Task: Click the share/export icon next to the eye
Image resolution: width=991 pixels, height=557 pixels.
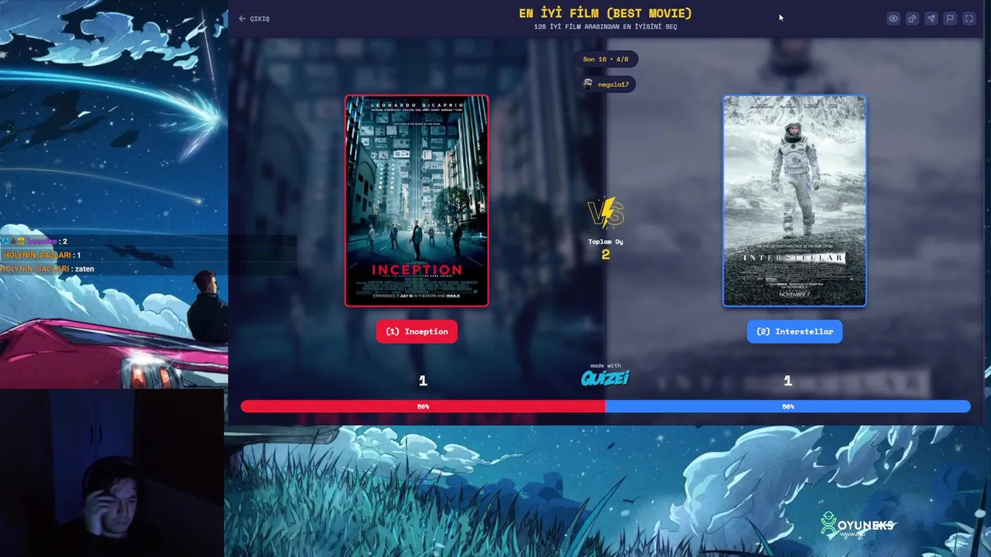Action: click(912, 19)
